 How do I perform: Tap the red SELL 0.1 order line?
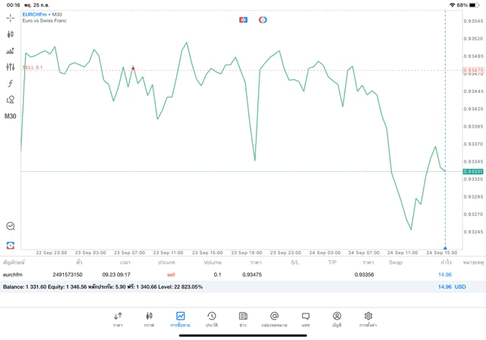tap(33, 68)
